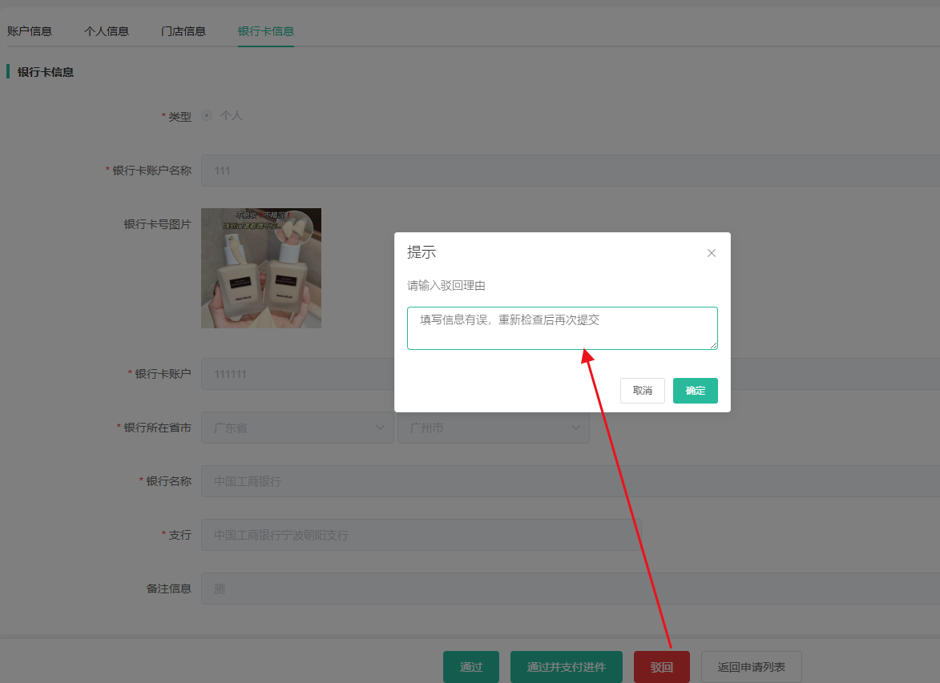The width and height of the screenshot is (940, 683).
Task: Click the 银行卡账户名称 input field
Action: click(x=561, y=171)
